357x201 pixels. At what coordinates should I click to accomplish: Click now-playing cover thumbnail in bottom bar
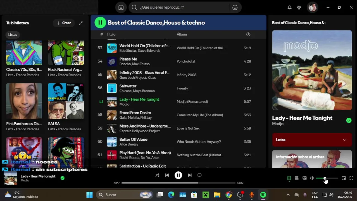click(x=10, y=178)
